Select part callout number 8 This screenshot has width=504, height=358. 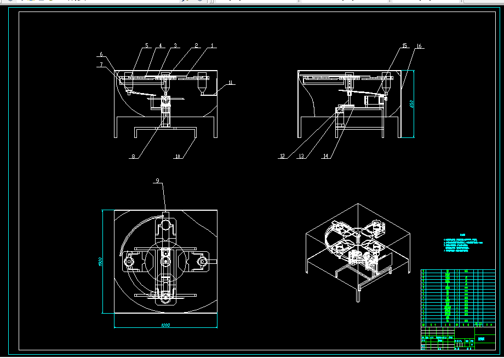click(134, 157)
